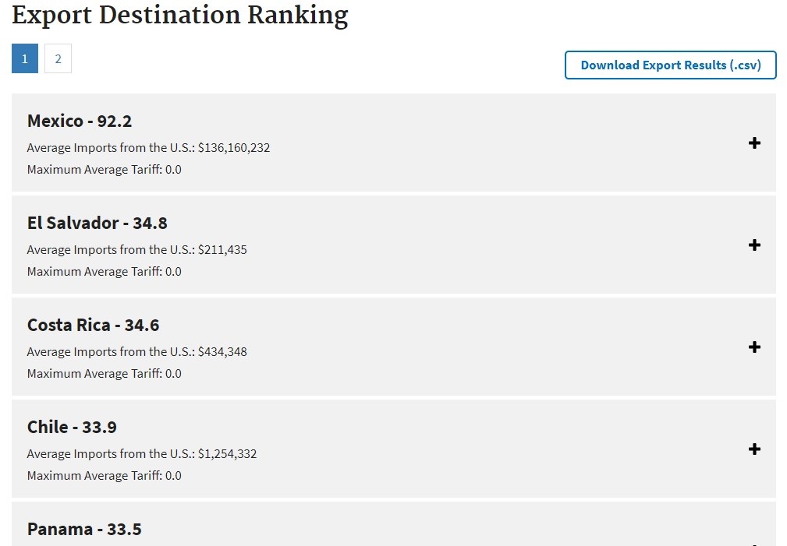
Task: Select Mexico's average imports $136,160,232 line
Action: (148, 148)
